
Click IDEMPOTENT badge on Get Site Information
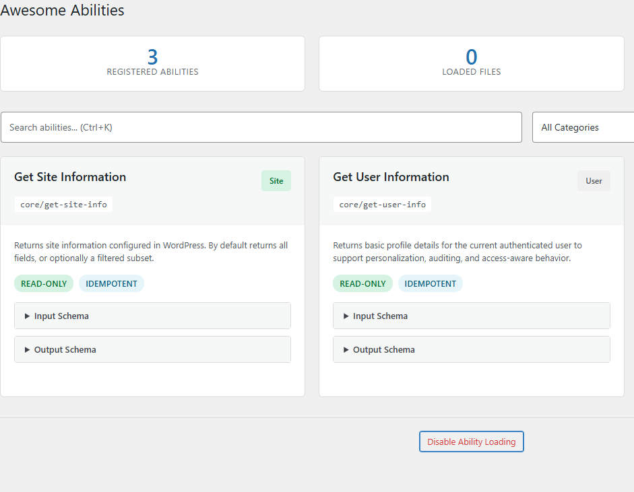[x=111, y=283]
